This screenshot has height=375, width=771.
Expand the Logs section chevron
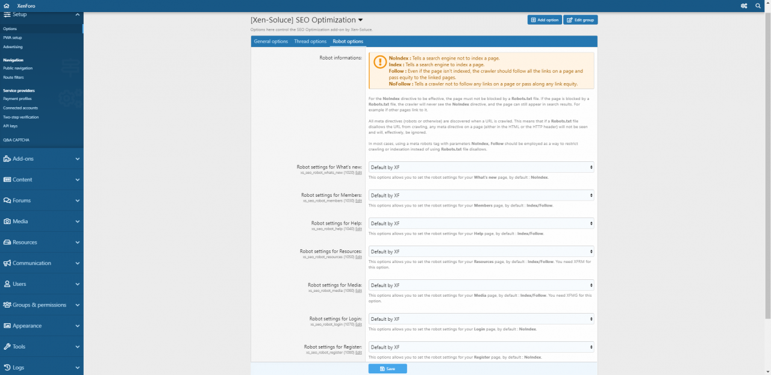coord(78,367)
